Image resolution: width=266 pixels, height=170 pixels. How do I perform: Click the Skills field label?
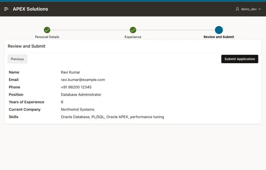click(x=14, y=117)
